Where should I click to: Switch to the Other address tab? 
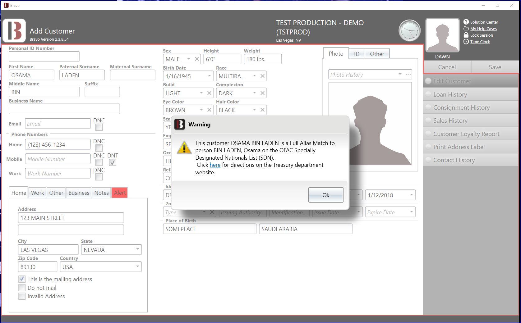56,193
